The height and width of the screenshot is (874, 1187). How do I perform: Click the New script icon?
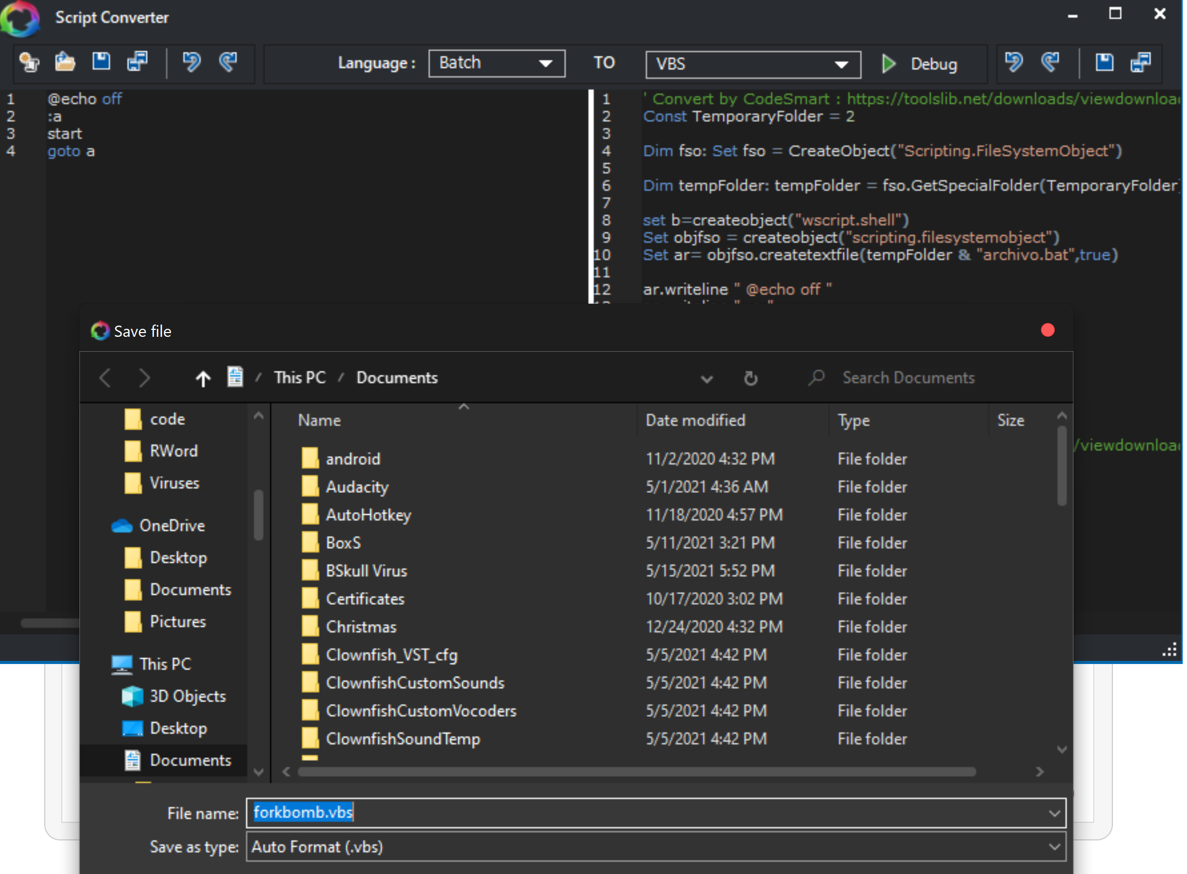click(x=29, y=62)
